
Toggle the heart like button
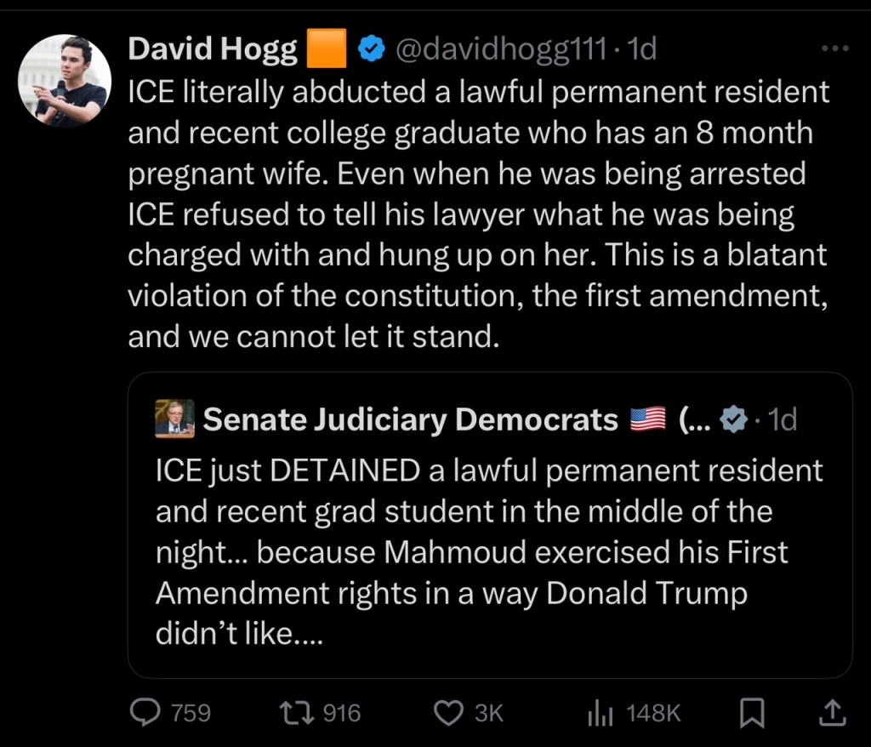pyautogui.click(x=447, y=712)
